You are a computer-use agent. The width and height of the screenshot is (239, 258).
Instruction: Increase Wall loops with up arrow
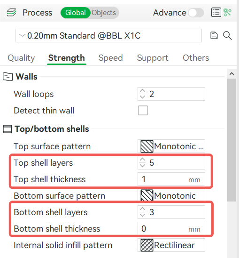[x=142, y=91]
